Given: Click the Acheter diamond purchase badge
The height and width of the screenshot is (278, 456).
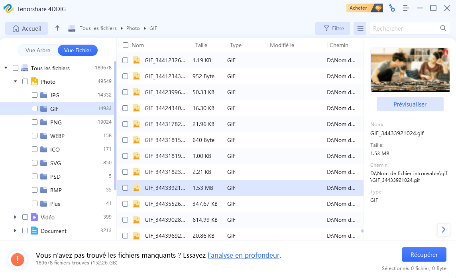Looking at the screenshot, I should (365, 8).
